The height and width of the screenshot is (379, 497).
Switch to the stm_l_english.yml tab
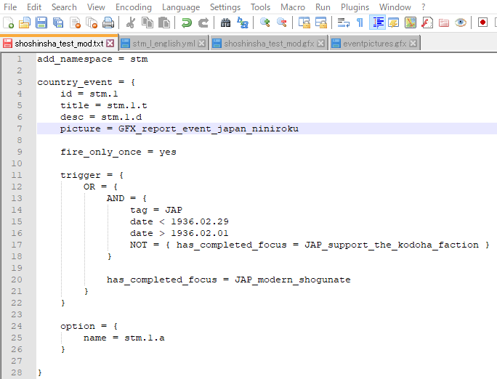point(163,44)
